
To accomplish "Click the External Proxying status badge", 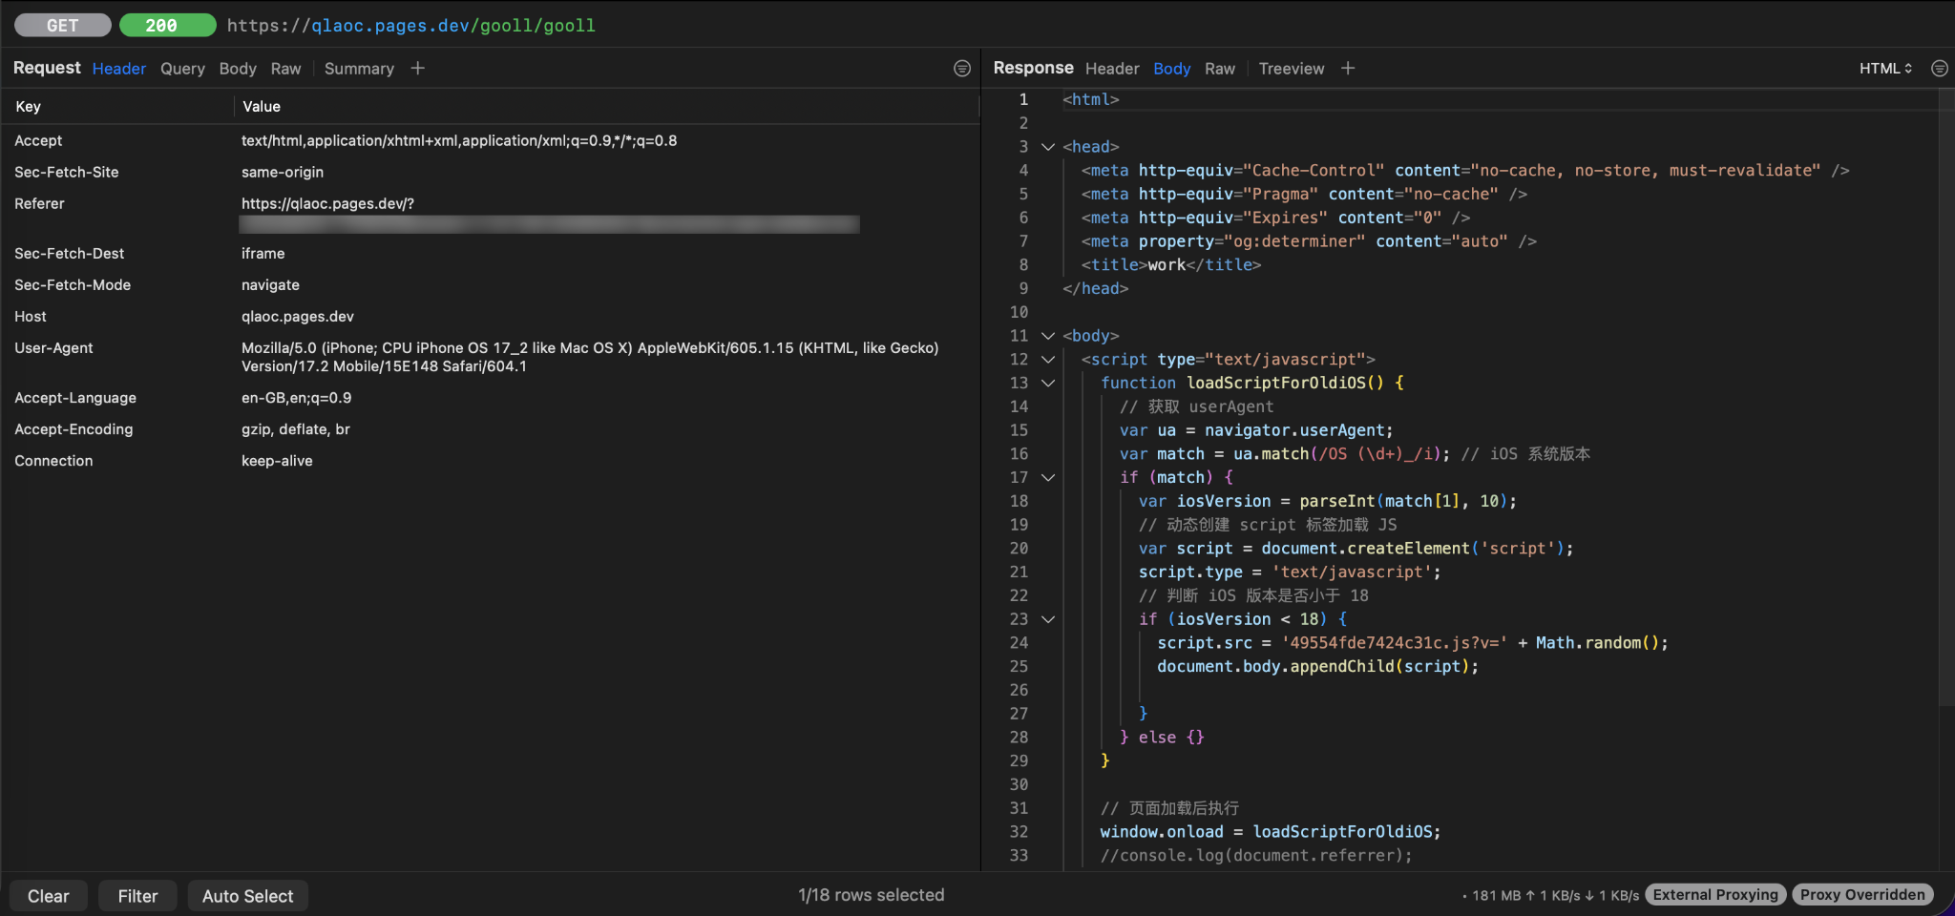I will [1715, 894].
